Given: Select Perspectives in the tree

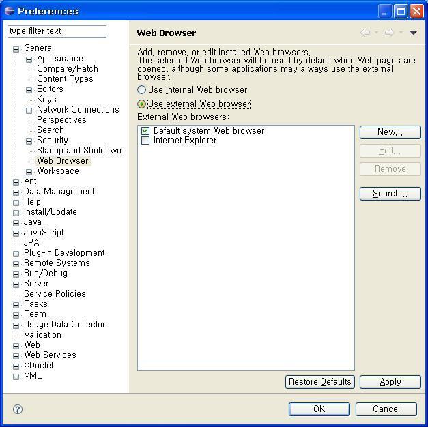Looking at the screenshot, I should coord(61,120).
